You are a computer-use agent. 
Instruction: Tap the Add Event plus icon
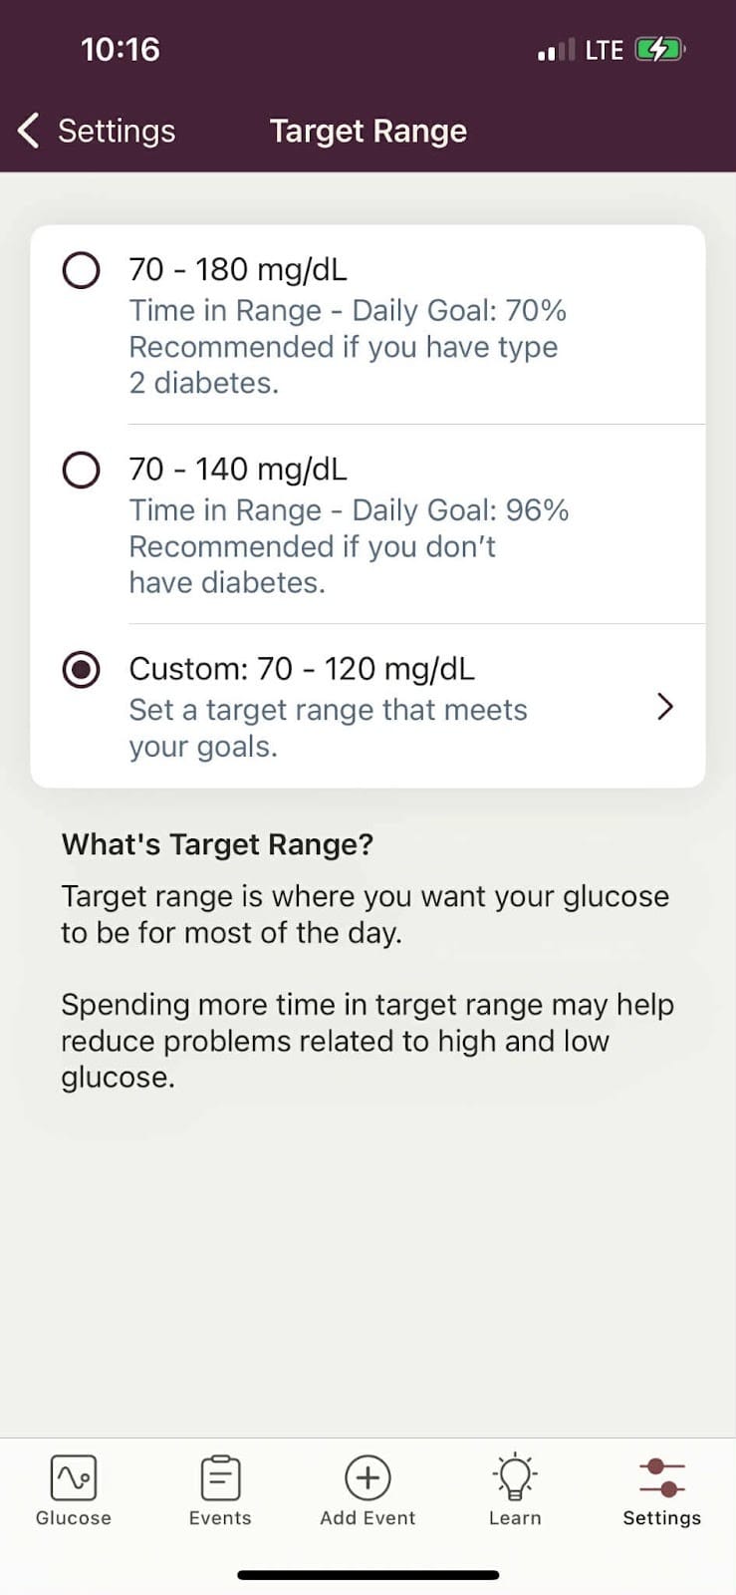click(x=368, y=1477)
